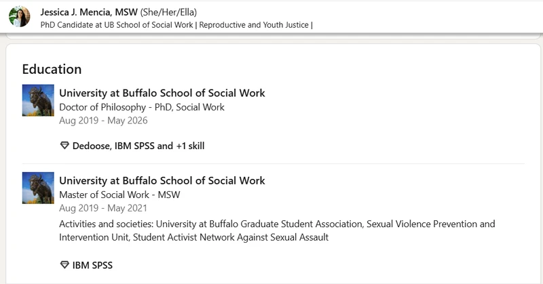The height and width of the screenshot is (284, 543).
Task: Click the Education section heading
Action: [x=52, y=69]
